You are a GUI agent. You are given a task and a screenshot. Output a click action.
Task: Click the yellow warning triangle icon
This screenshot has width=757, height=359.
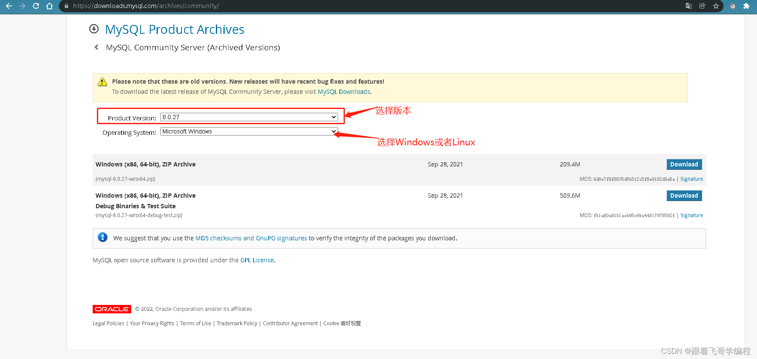click(x=102, y=82)
